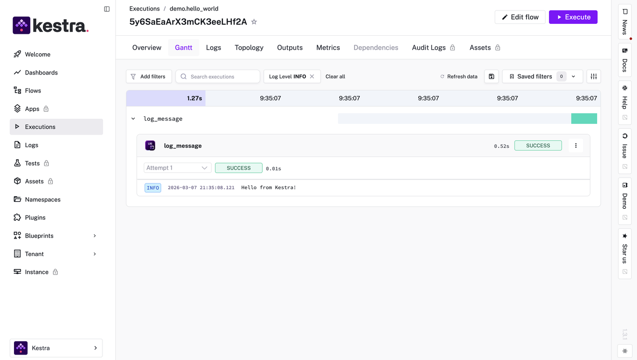Click the green SUCCESS bar in the Gantt chart

584,118
